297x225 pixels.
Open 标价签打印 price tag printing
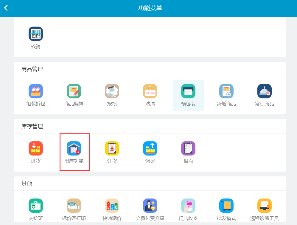point(74,210)
